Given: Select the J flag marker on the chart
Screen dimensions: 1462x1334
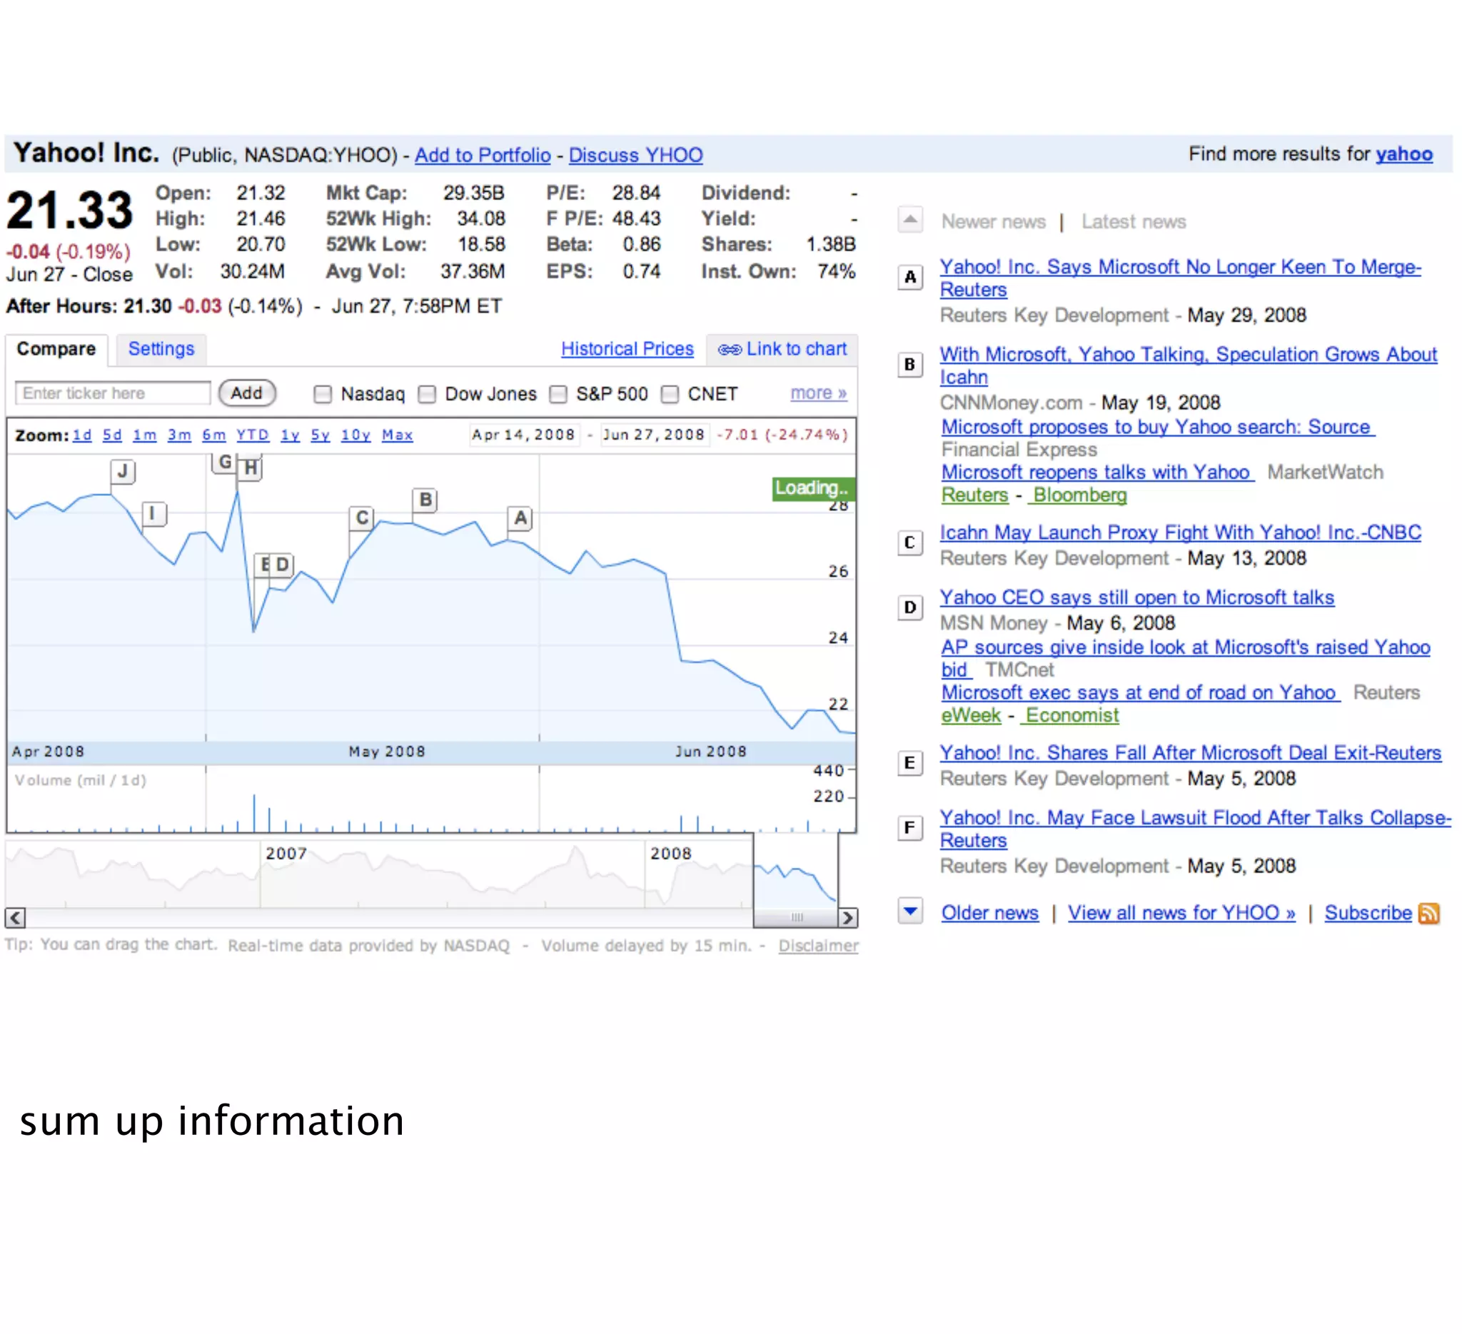Looking at the screenshot, I should point(123,471).
